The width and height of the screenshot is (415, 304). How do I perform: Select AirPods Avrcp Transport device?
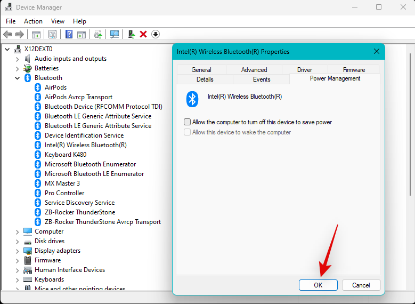pyautogui.click(x=78, y=97)
